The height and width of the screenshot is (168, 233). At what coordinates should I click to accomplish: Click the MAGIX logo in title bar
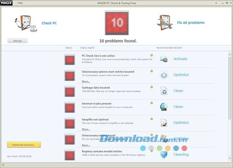tap(6, 3)
